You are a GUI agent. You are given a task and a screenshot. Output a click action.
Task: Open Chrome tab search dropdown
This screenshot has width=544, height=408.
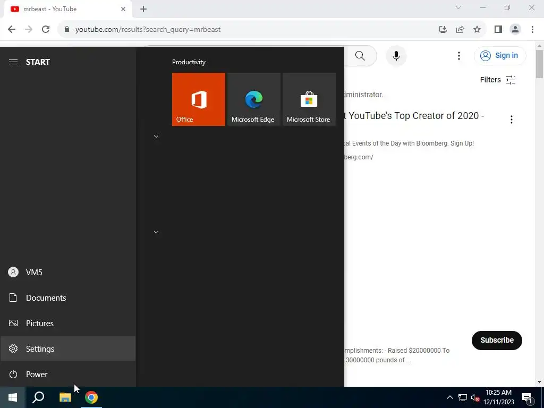pyautogui.click(x=458, y=7)
